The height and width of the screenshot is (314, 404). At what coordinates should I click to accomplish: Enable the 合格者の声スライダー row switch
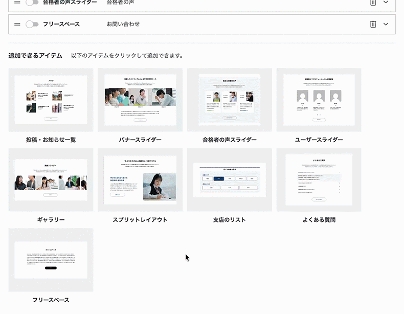[32, 3]
